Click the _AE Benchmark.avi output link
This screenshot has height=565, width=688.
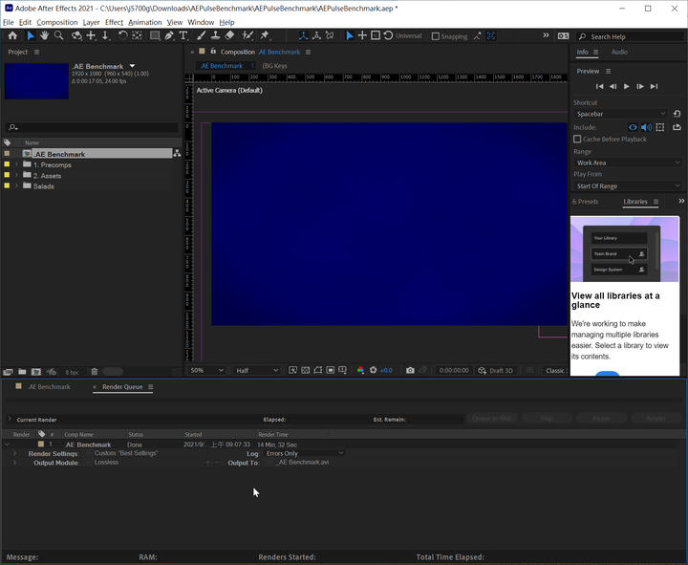[x=303, y=463]
